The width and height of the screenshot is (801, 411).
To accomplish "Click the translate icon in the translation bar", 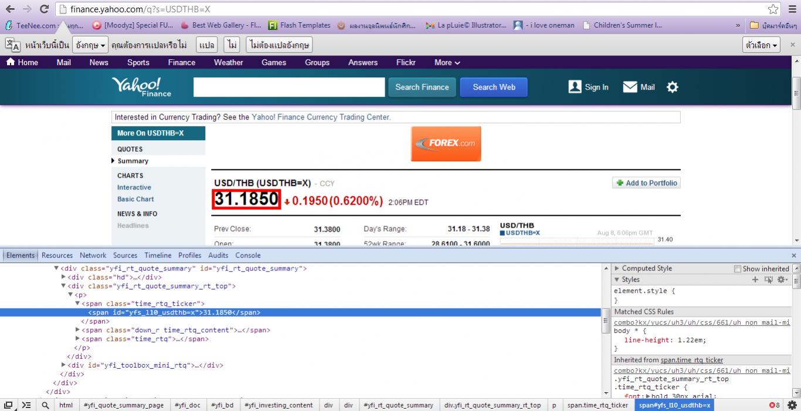I will 13,45.
